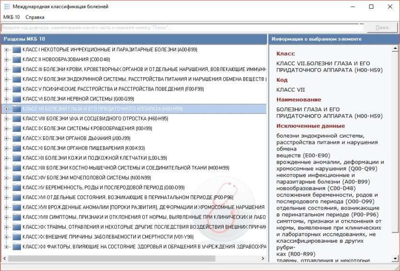Click tree scrollbar right arrow
This screenshot has width=400, height=271.
263,259
